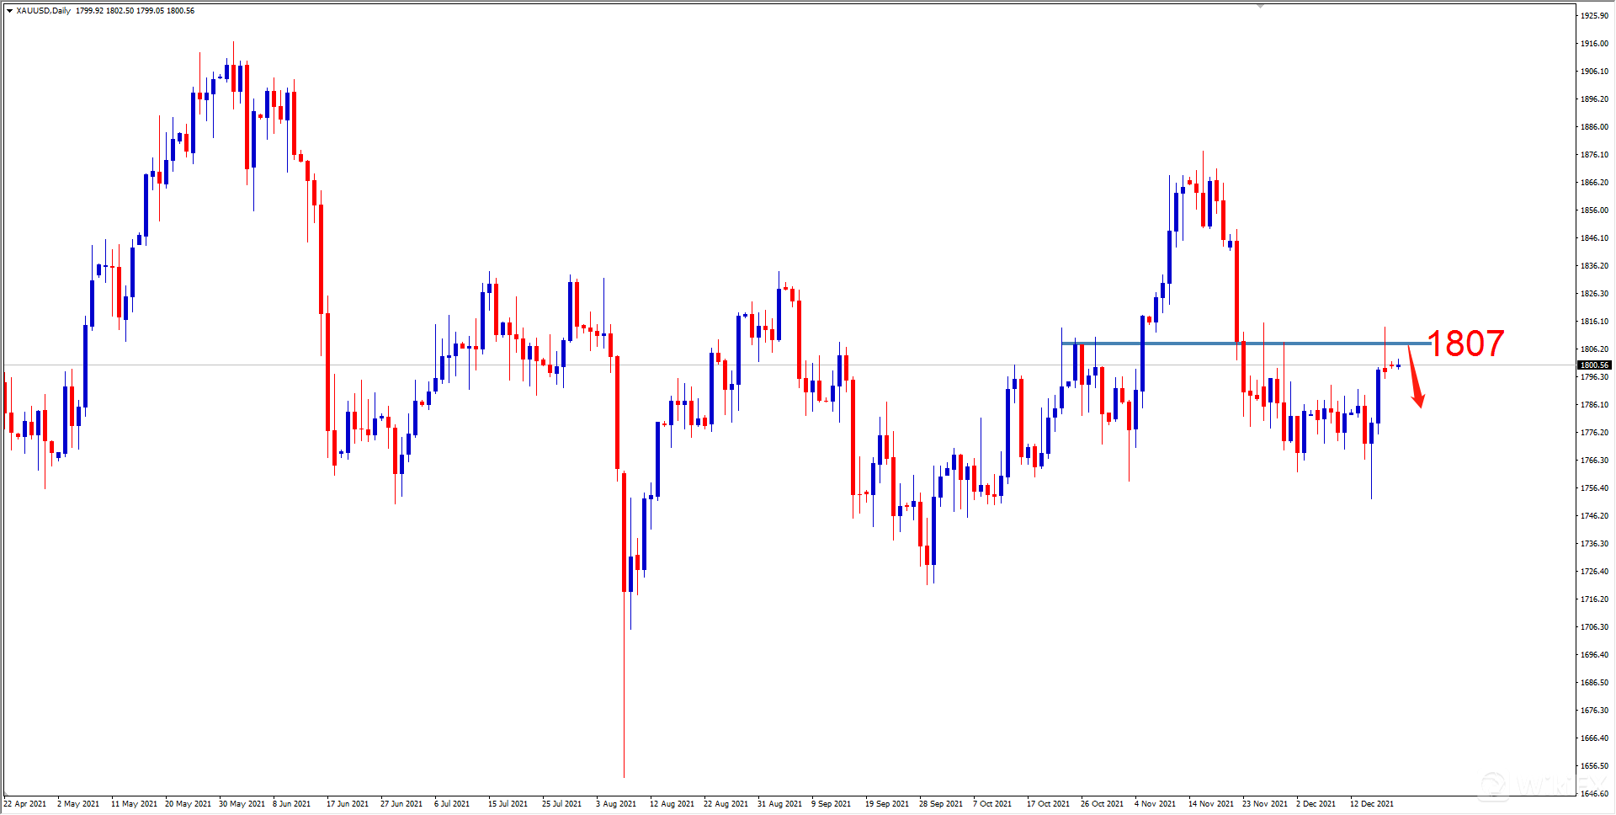Click the 1646.60 value at scale bottom
Screen dimensions: 1616x815
tap(1594, 791)
